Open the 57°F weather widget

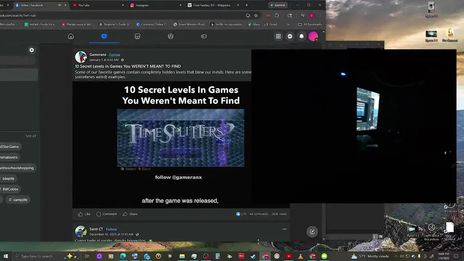370,256
